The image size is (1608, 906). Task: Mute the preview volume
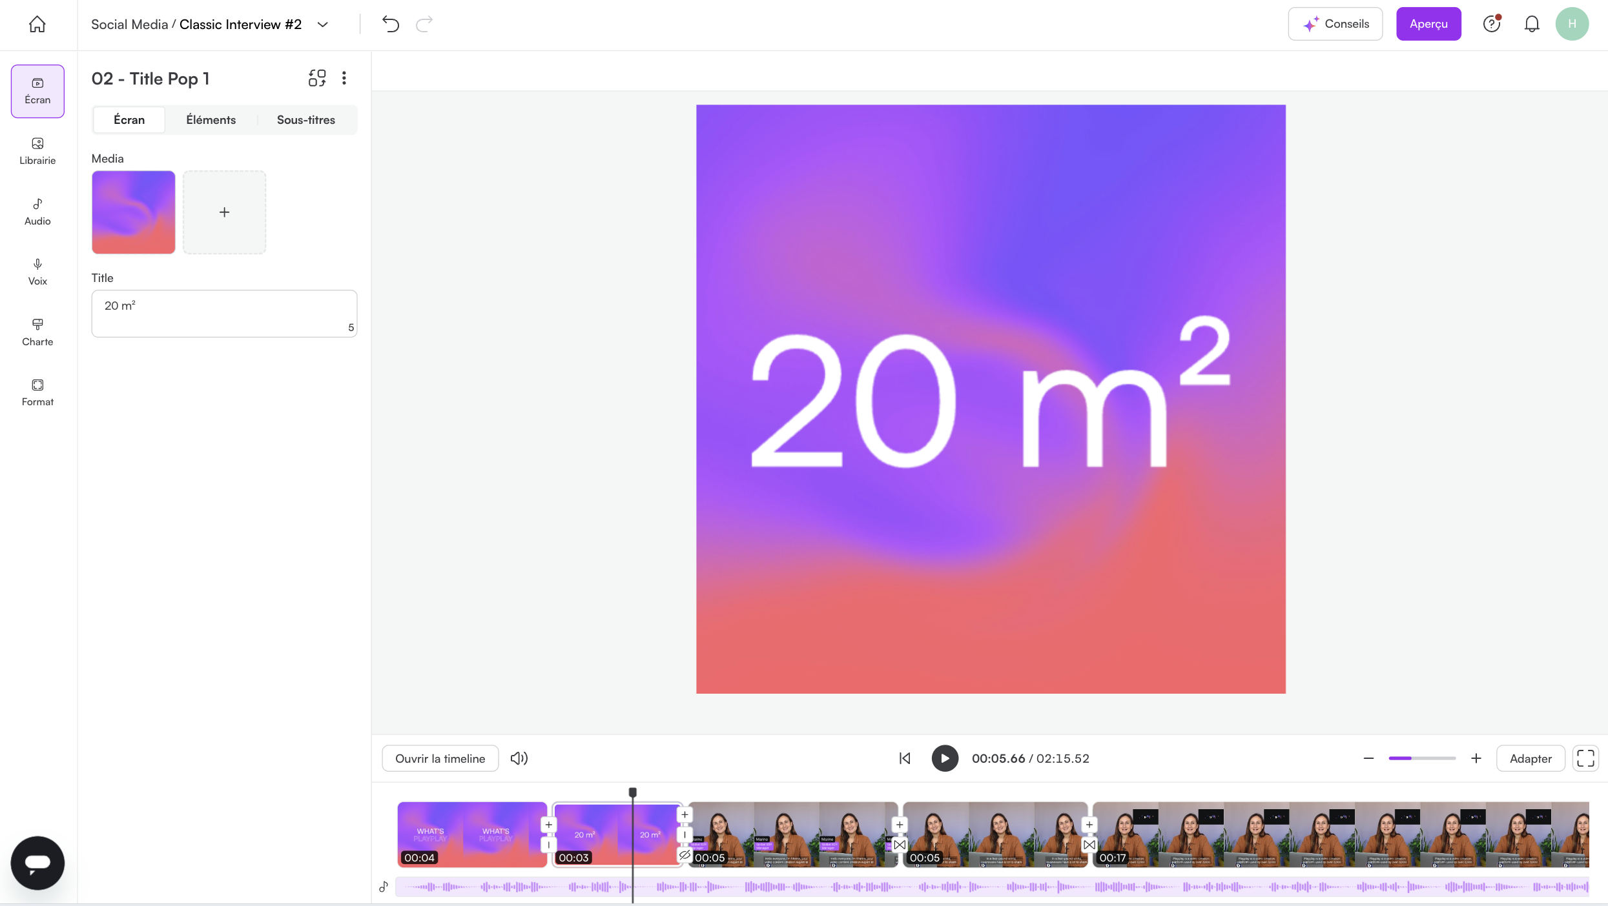[519, 758]
